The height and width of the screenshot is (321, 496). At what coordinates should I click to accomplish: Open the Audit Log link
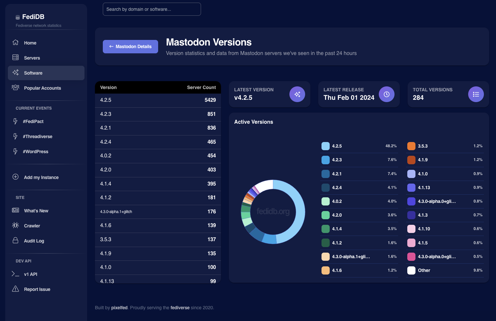click(x=46, y=241)
